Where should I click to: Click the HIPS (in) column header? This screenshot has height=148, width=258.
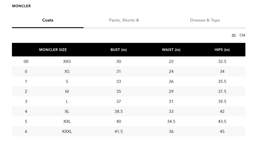[x=222, y=50]
